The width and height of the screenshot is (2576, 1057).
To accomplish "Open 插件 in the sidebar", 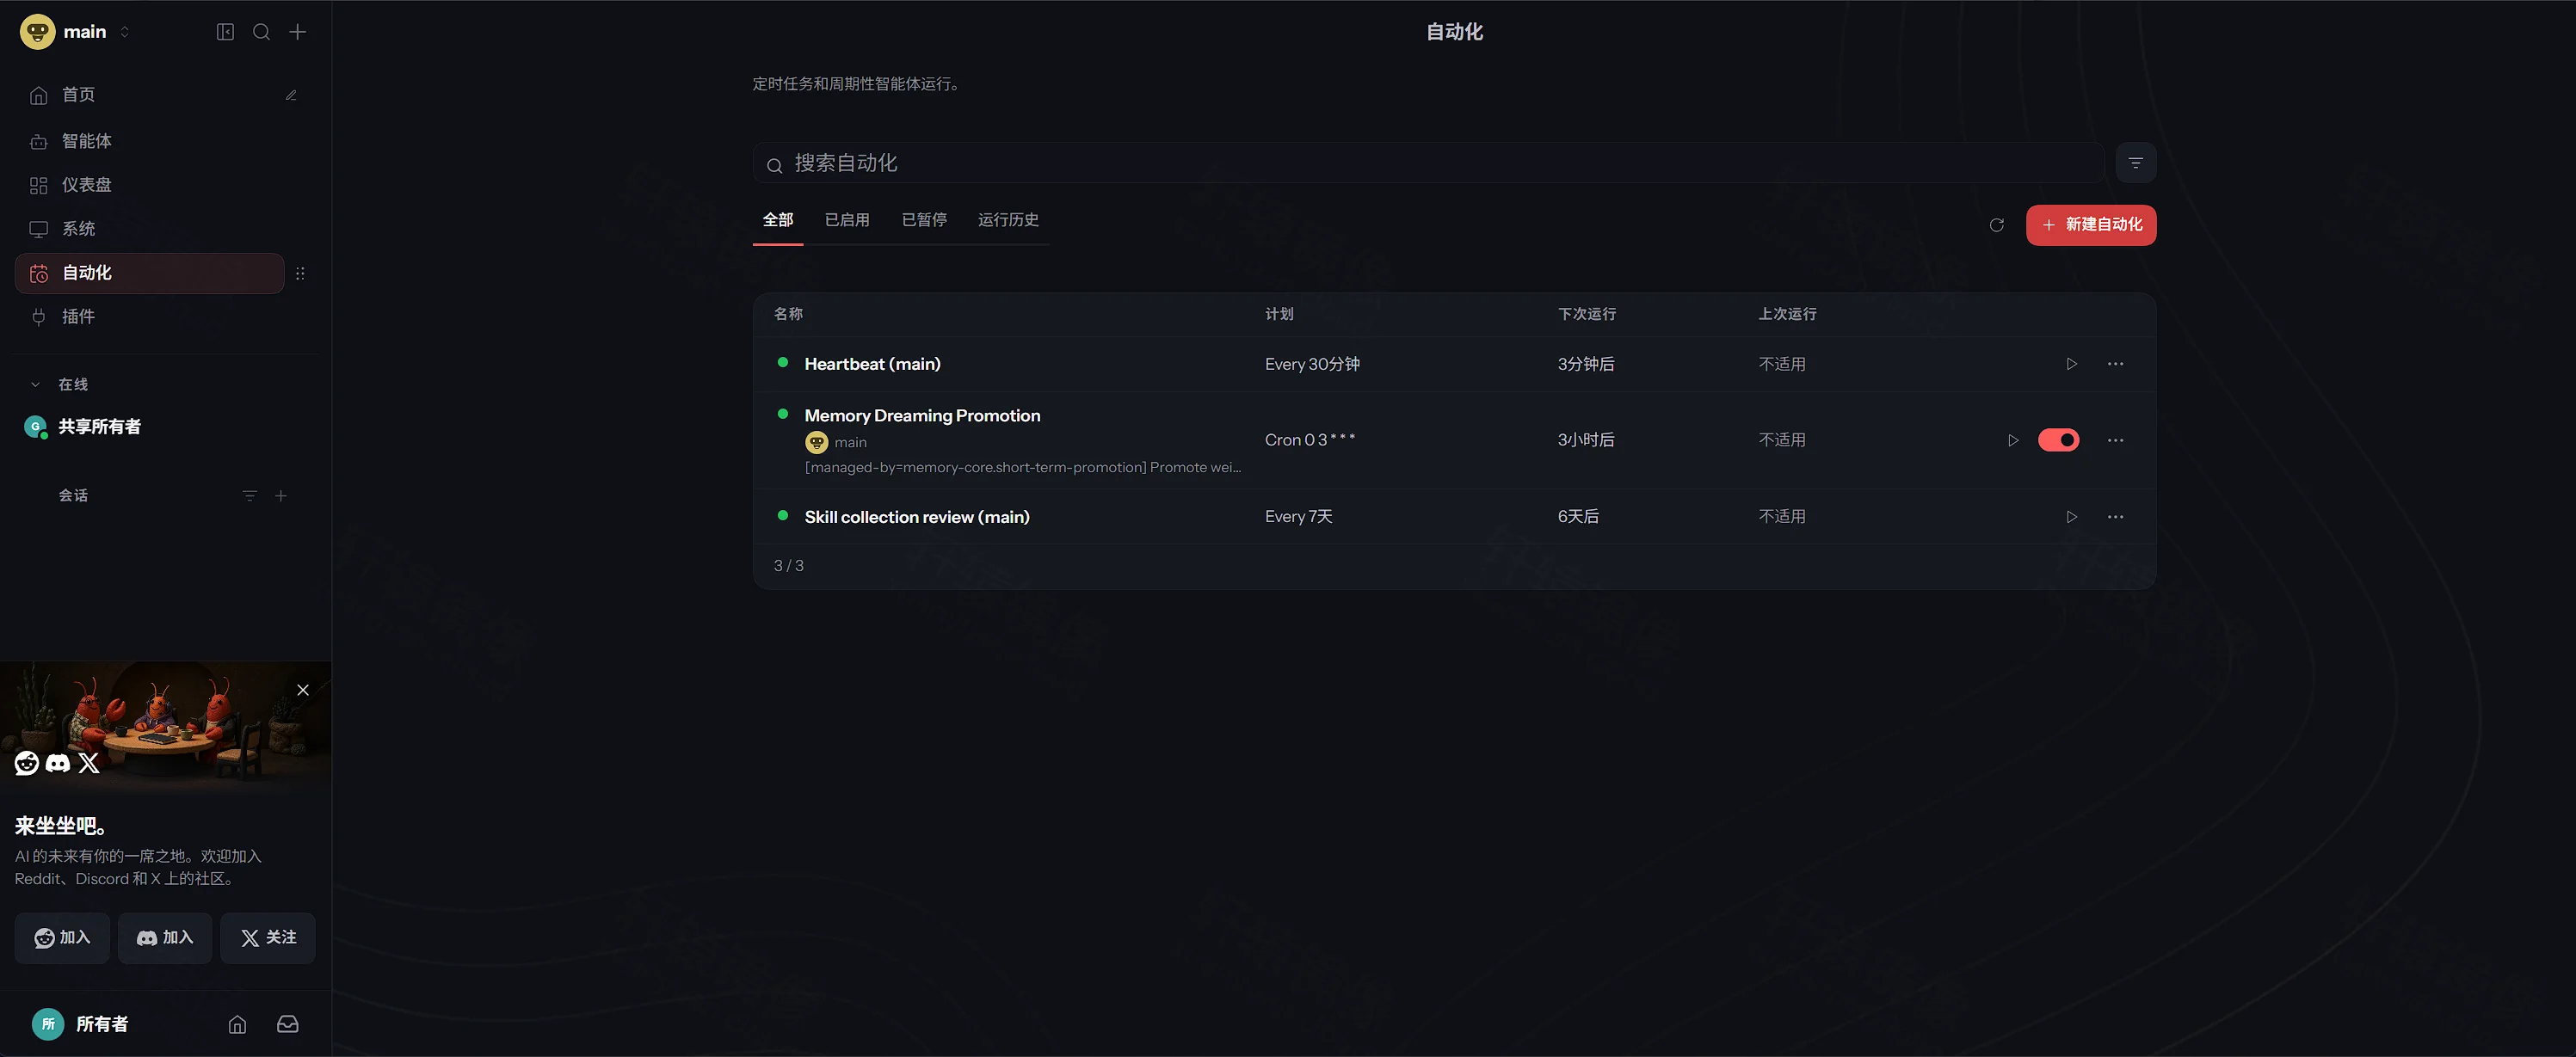I will coord(150,317).
